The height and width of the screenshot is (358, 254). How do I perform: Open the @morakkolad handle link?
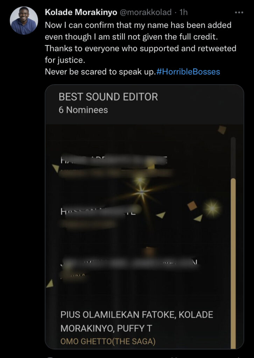(x=145, y=12)
